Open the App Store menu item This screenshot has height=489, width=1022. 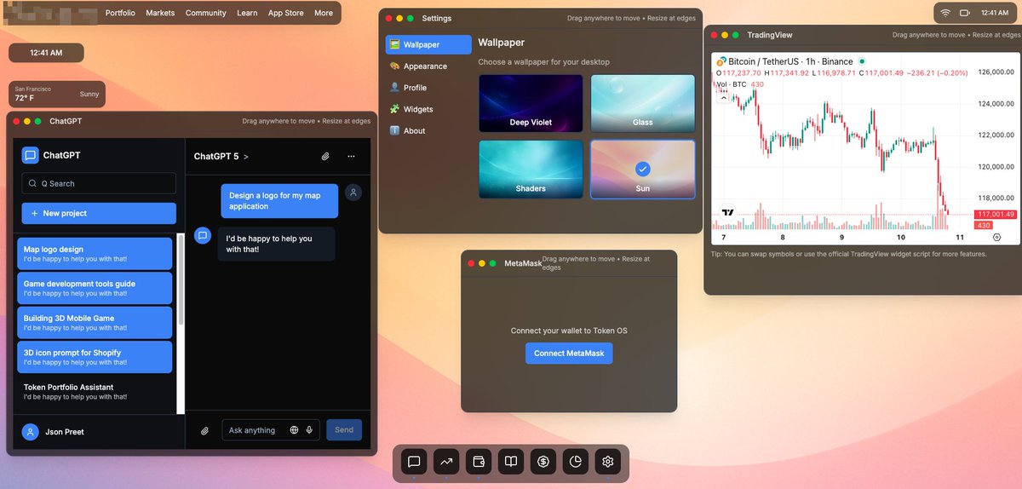click(x=286, y=13)
